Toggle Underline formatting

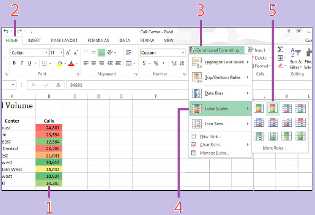[30, 63]
